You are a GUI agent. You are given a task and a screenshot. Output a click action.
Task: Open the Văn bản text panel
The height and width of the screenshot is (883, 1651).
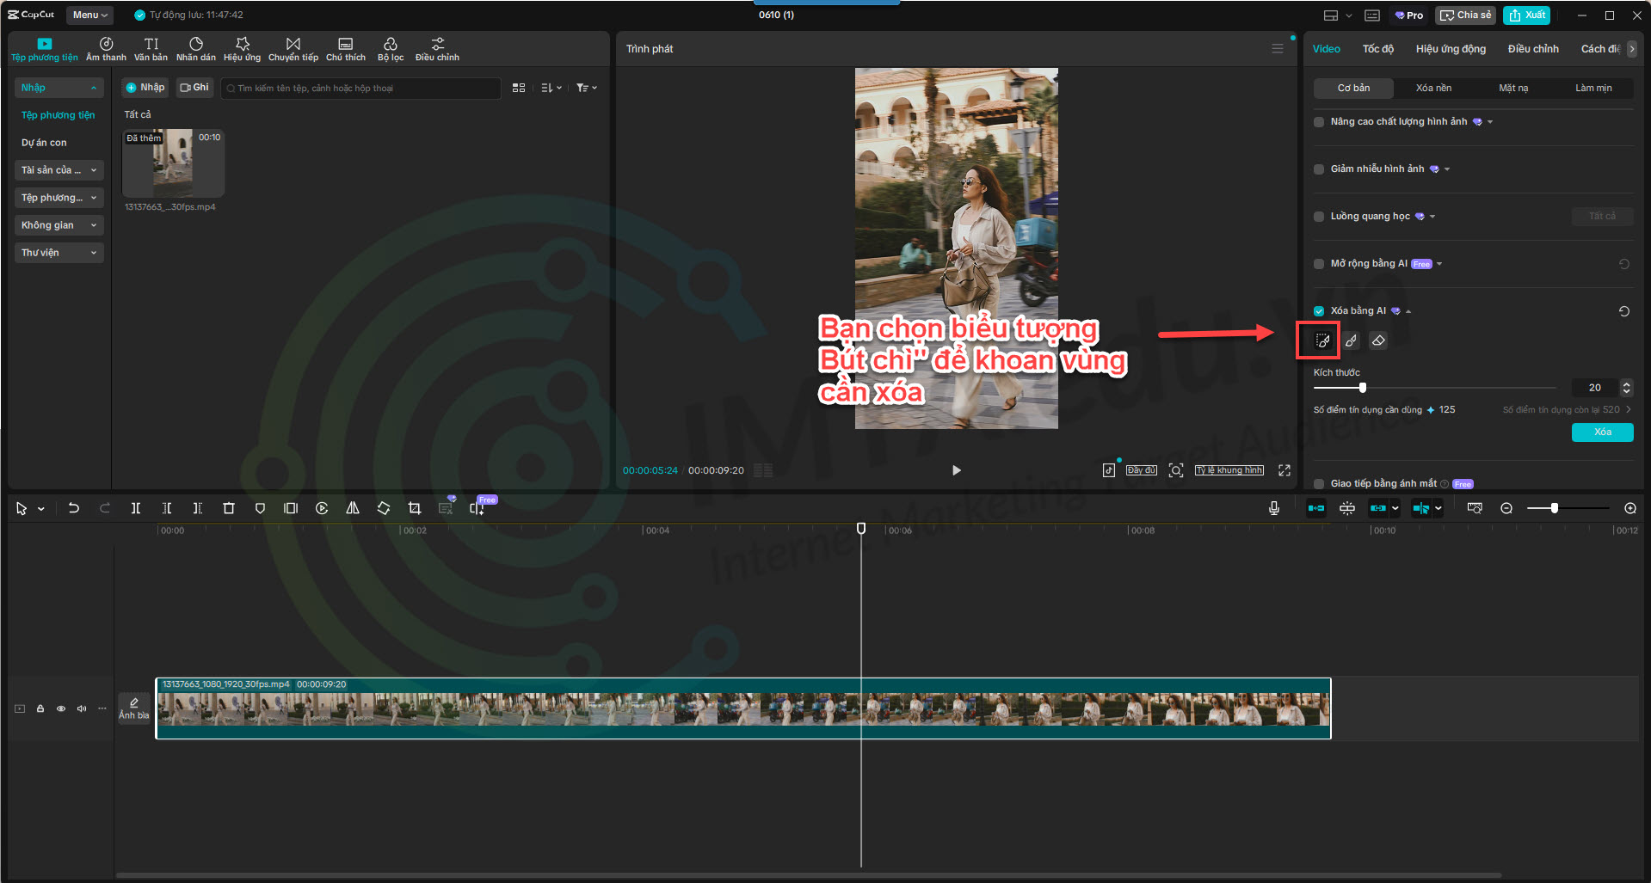click(151, 49)
